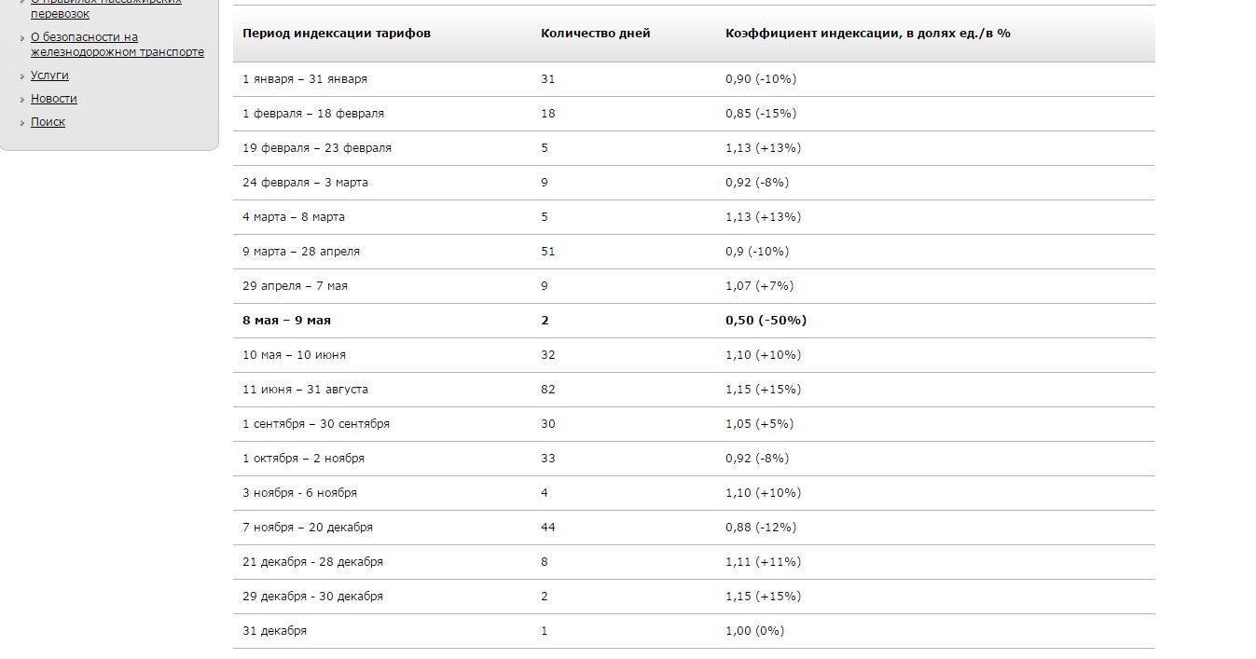Click the "Коэффициент индексации" column header
Viewport: 1256px width, 659px height.
(868, 34)
